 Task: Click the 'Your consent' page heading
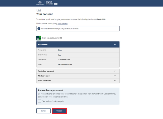click(x=44, y=14)
